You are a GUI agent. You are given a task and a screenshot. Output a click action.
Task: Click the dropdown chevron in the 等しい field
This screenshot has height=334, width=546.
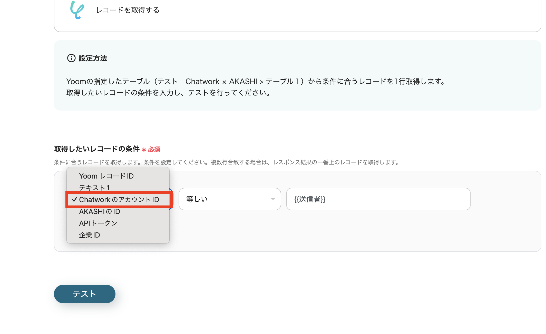[273, 199]
